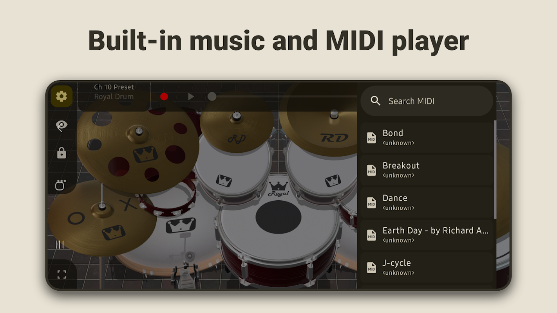This screenshot has height=313, width=557.
Task: Start playback with the play triangle
Action: point(191,97)
